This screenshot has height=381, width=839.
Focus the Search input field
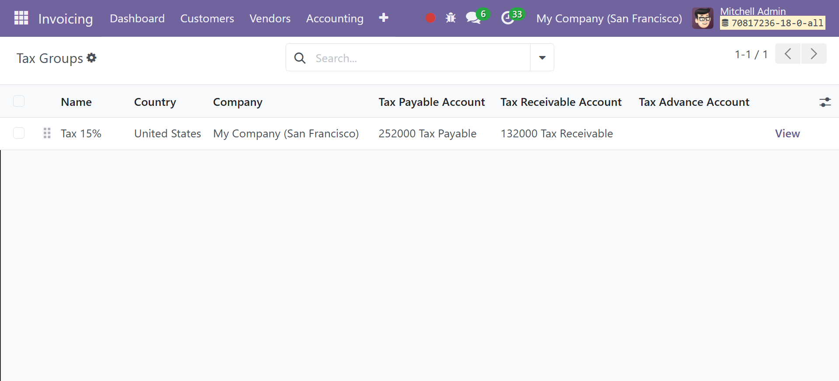point(420,58)
